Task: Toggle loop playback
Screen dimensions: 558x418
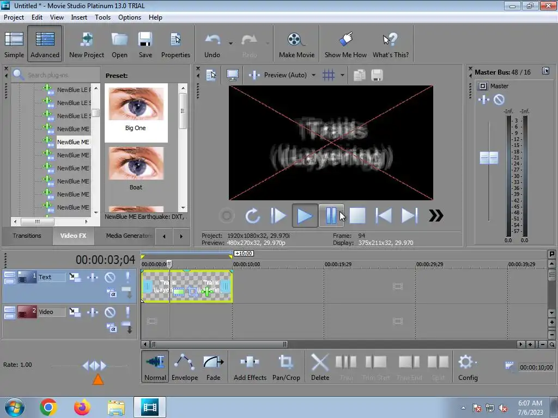Action: 253,216
